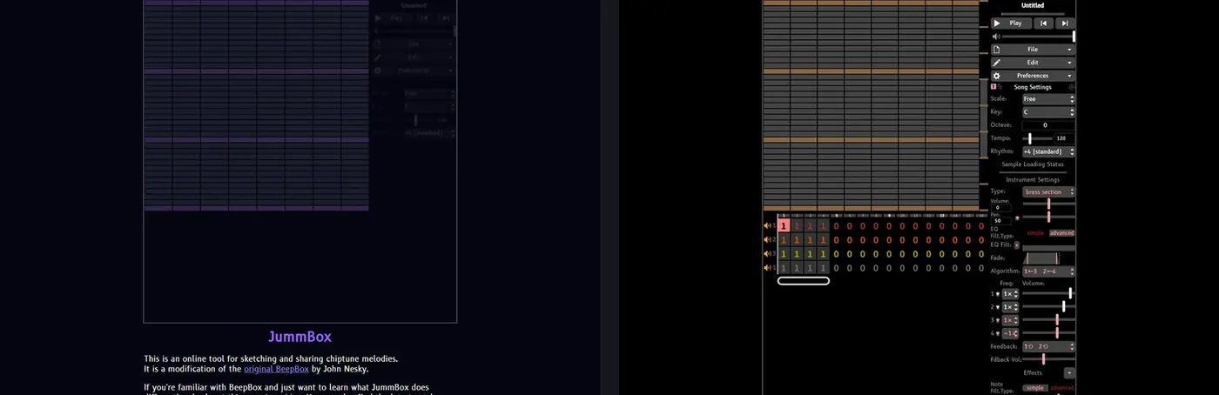The height and width of the screenshot is (395, 1219).
Task: Click the Octave value field
Action: [1048, 125]
